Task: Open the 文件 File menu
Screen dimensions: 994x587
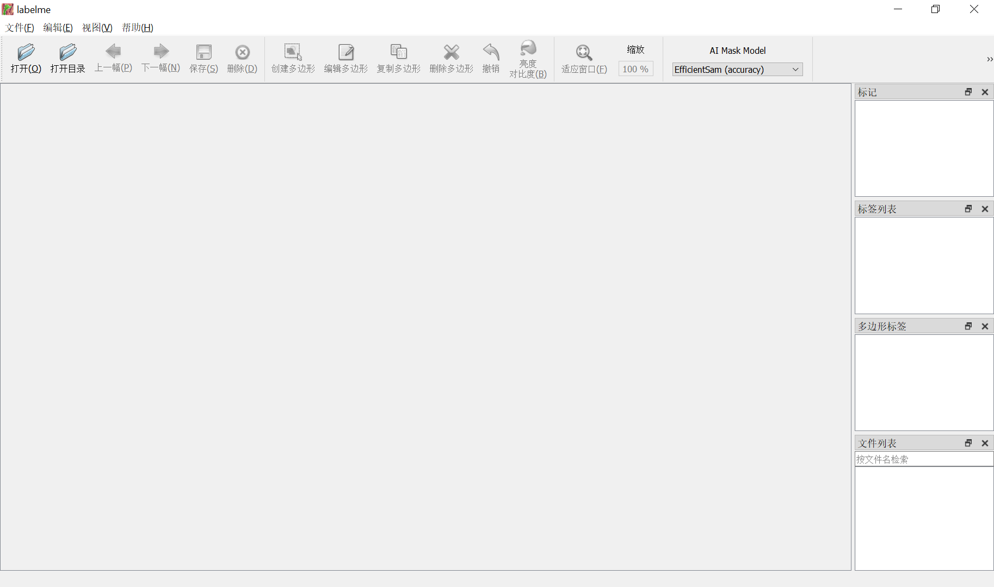Action: point(20,28)
